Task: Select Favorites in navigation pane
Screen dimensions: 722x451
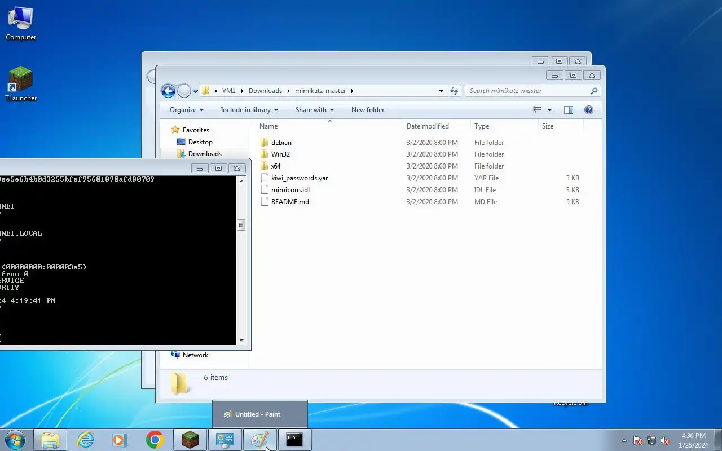Action: 196,130
